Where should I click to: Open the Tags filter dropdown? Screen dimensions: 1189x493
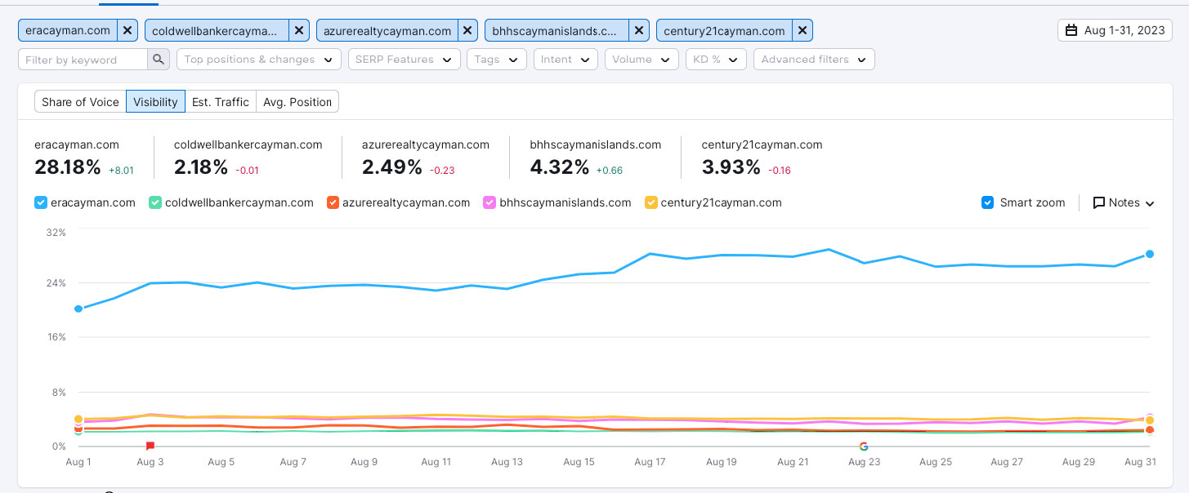pyautogui.click(x=496, y=60)
